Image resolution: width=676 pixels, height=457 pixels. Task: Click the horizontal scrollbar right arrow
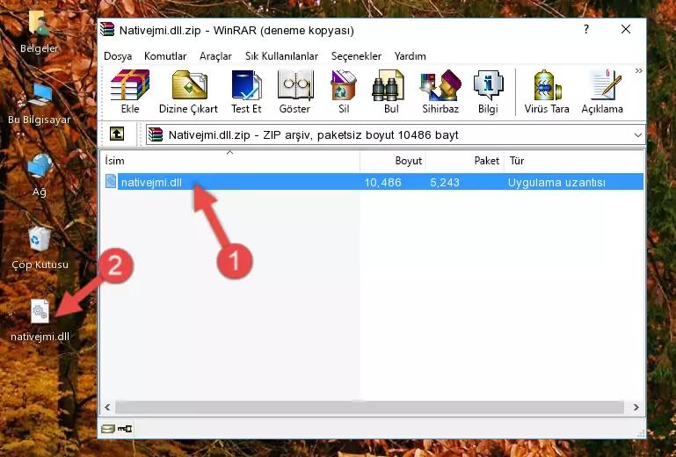click(x=636, y=407)
